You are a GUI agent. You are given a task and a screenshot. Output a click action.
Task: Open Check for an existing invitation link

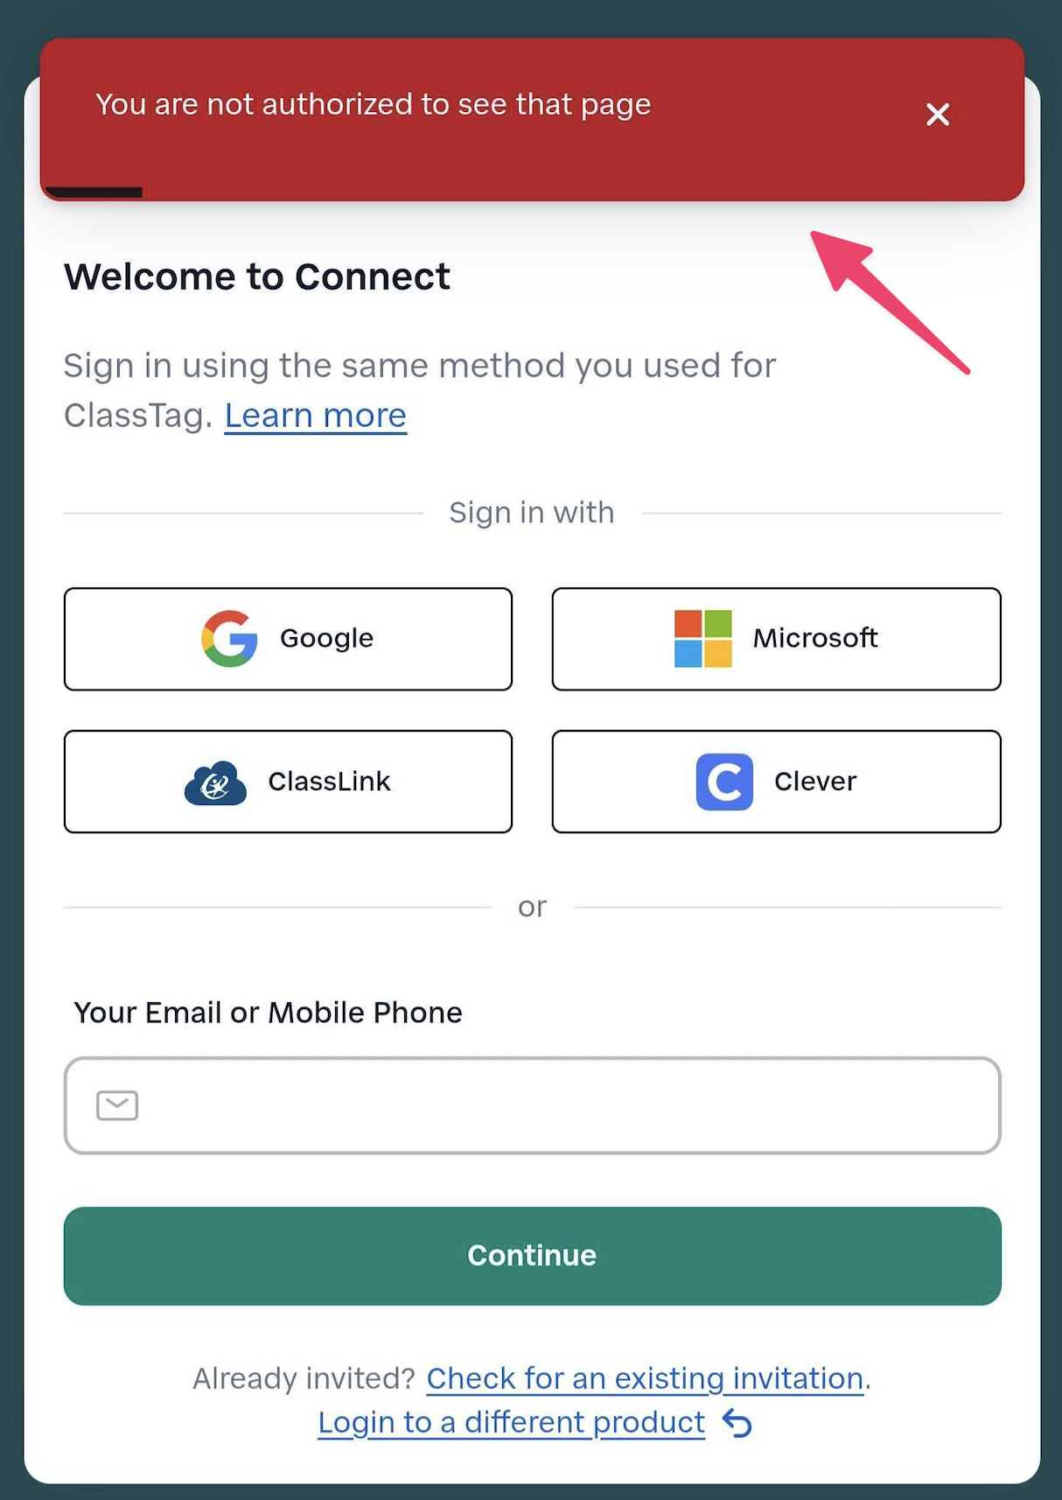645,1378
